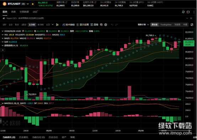Open the 当前仓位 (0) tab
Screen dimensions: 197x140
click(x=38, y=137)
